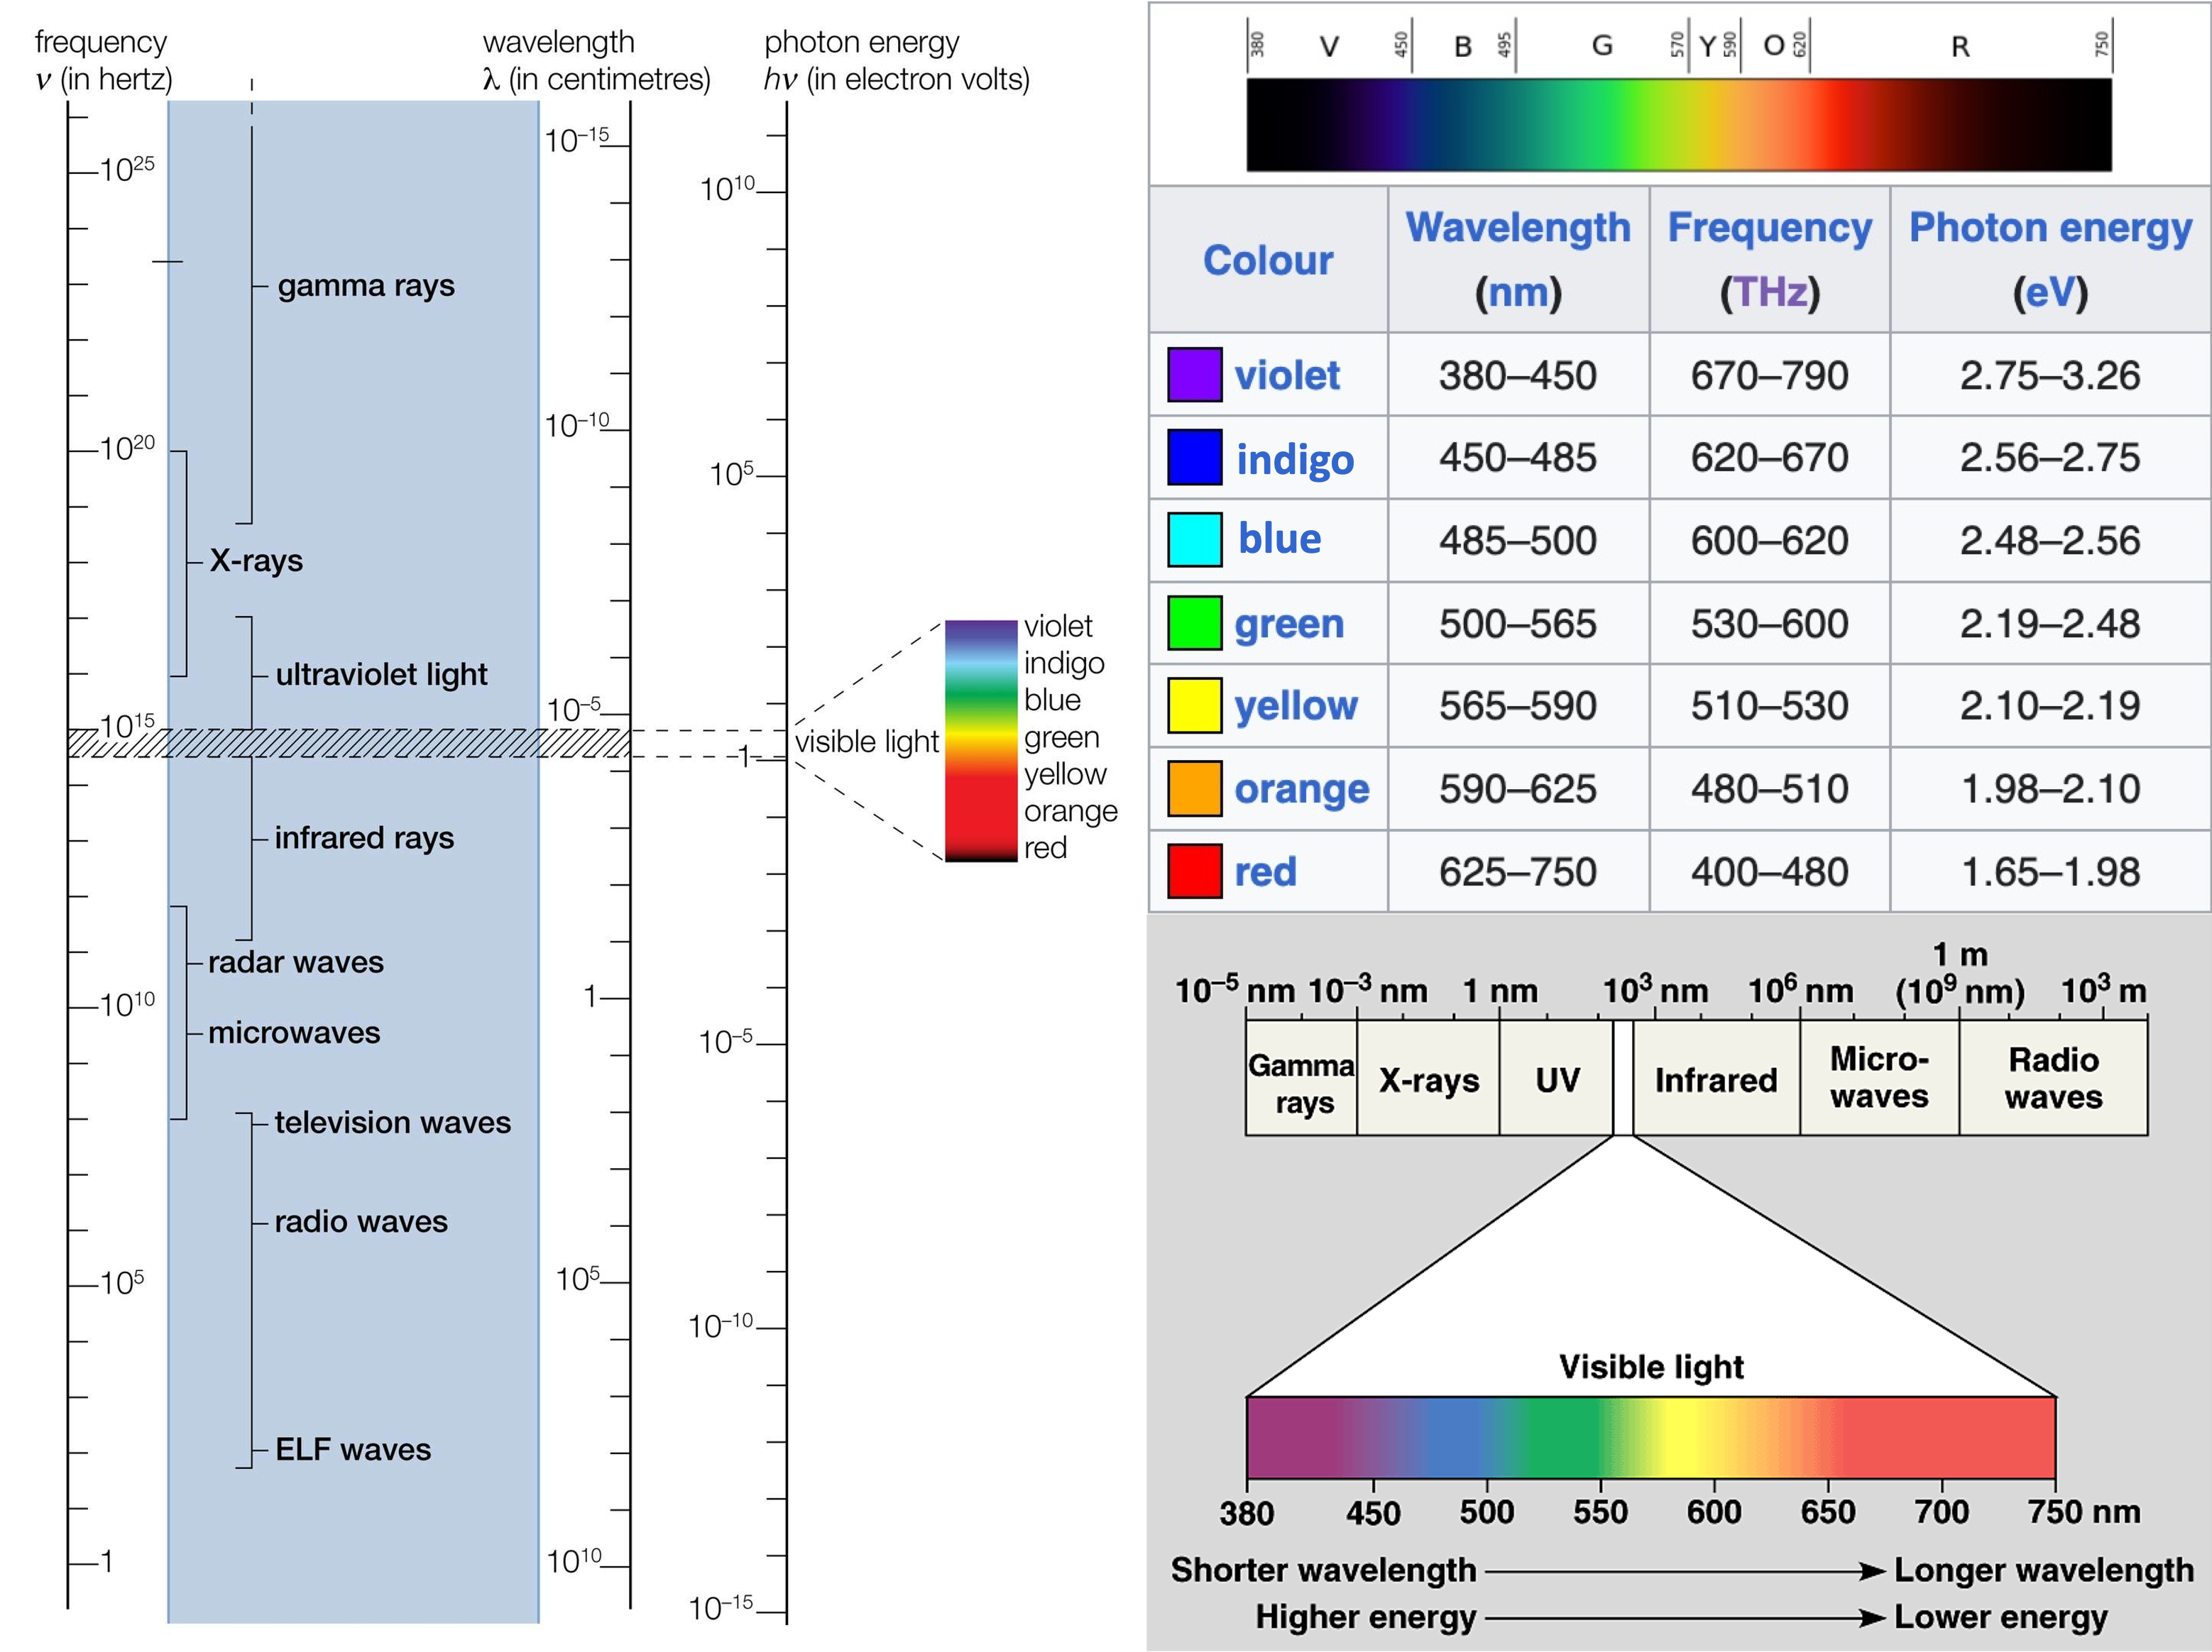Click the gamma rays label
The height and width of the screenshot is (1652, 2212).
point(366,286)
